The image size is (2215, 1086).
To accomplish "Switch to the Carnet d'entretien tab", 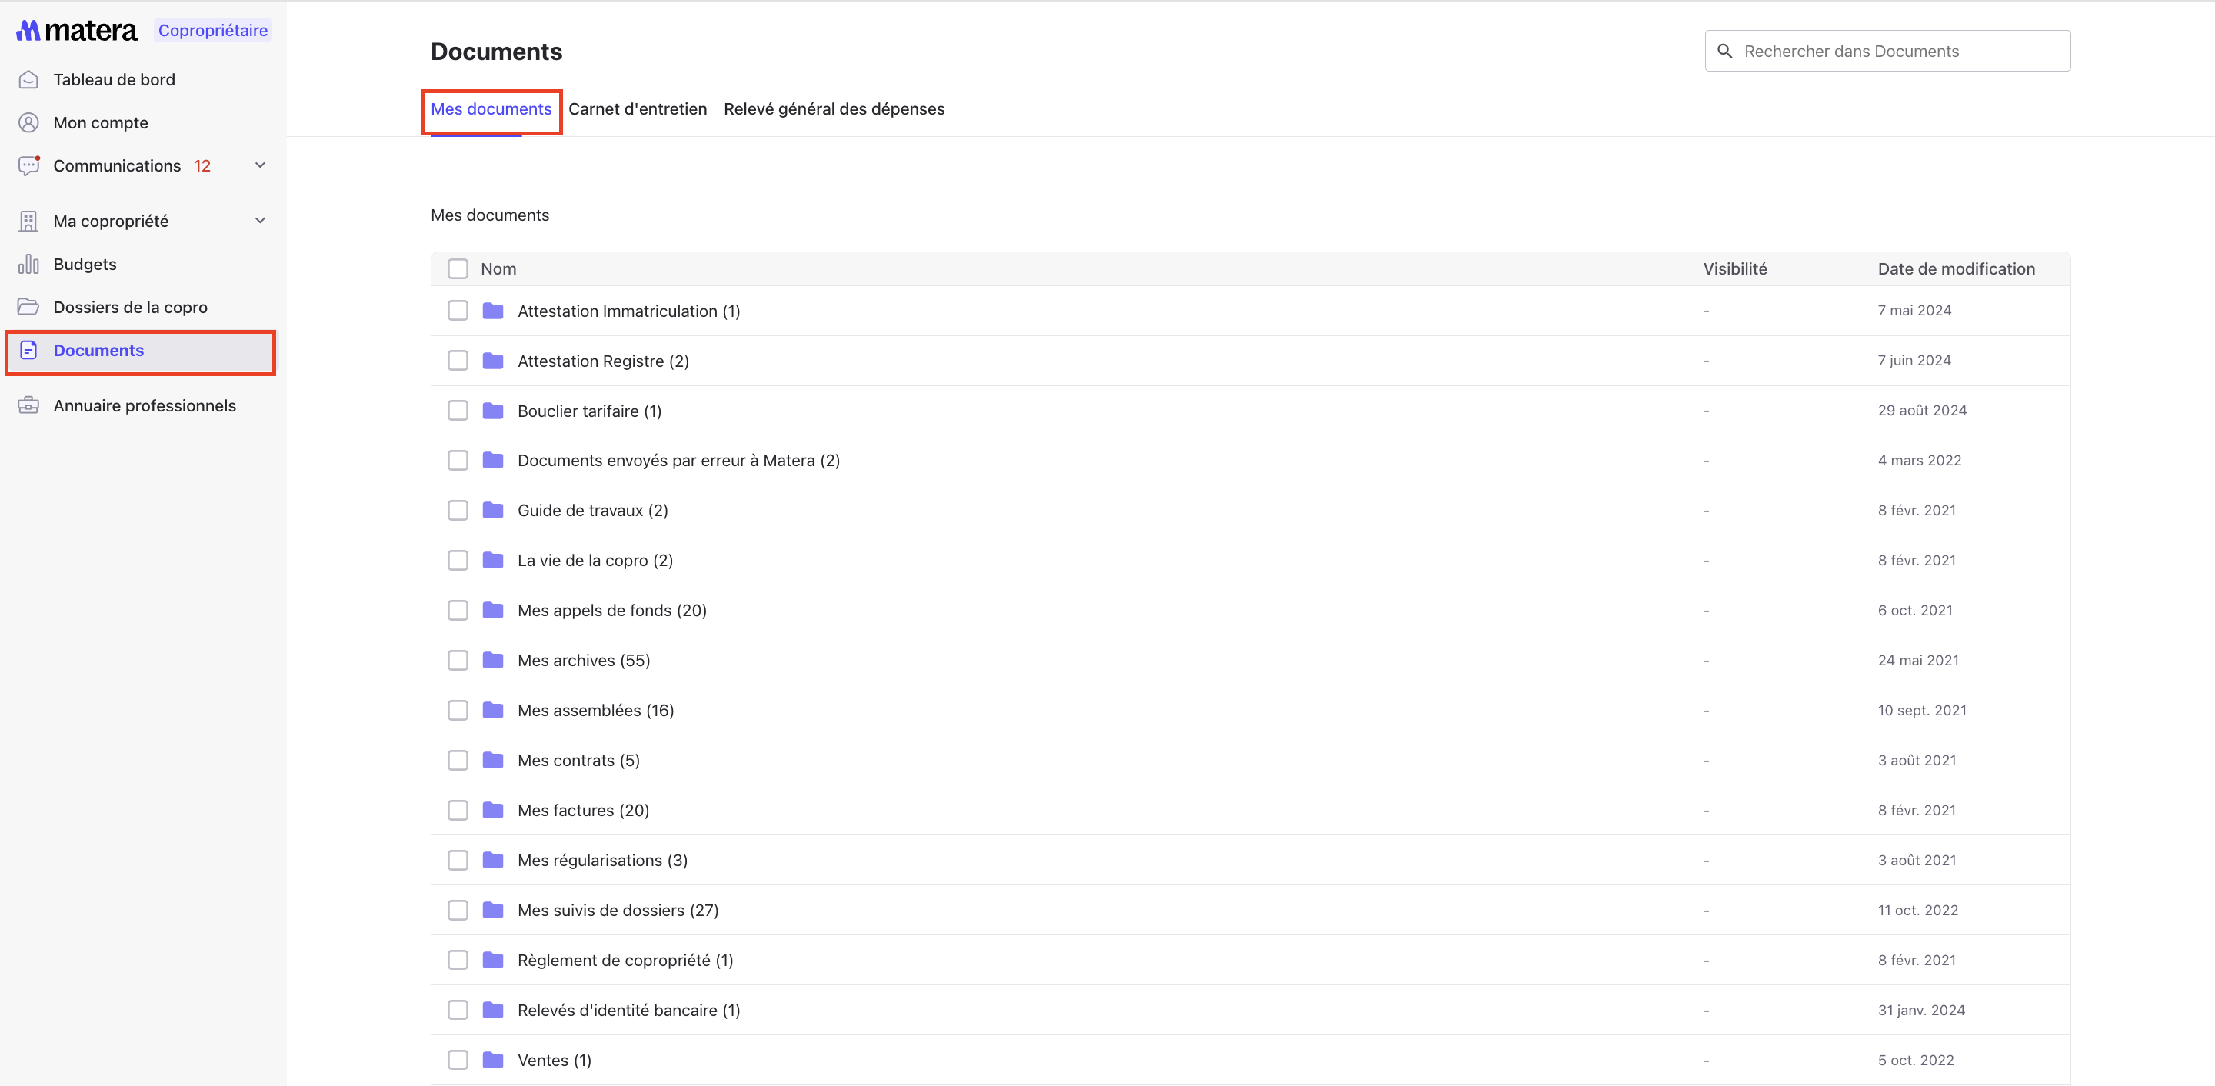I will click(x=637, y=109).
